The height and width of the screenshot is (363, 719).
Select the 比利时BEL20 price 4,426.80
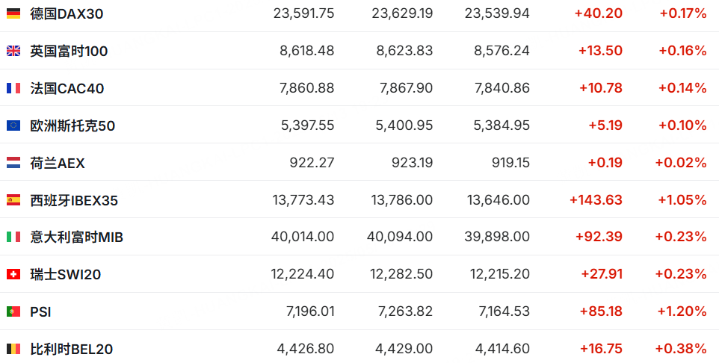(x=306, y=350)
